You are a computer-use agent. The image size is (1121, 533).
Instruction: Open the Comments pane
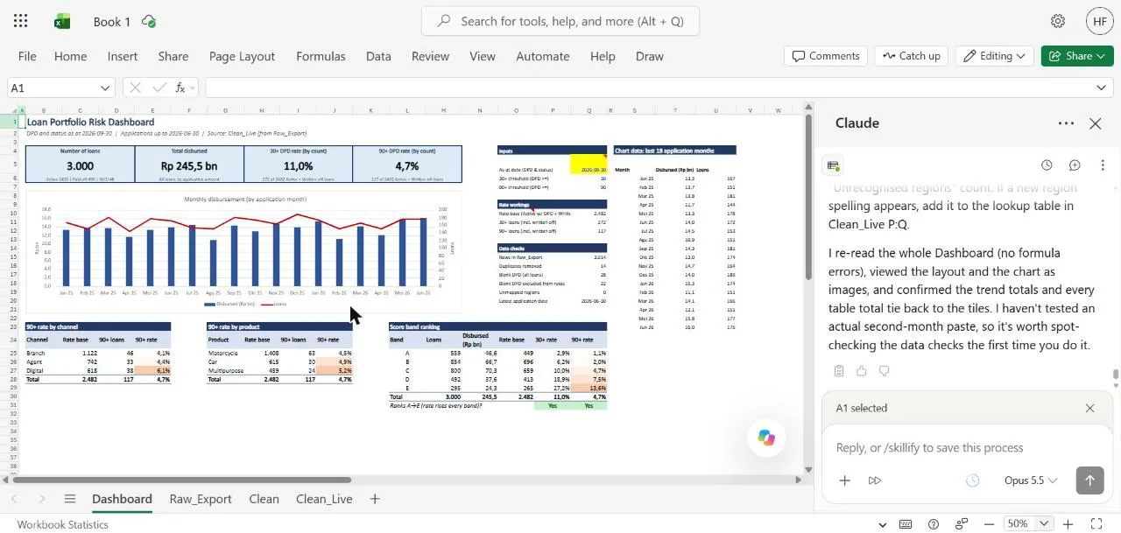click(826, 56)
